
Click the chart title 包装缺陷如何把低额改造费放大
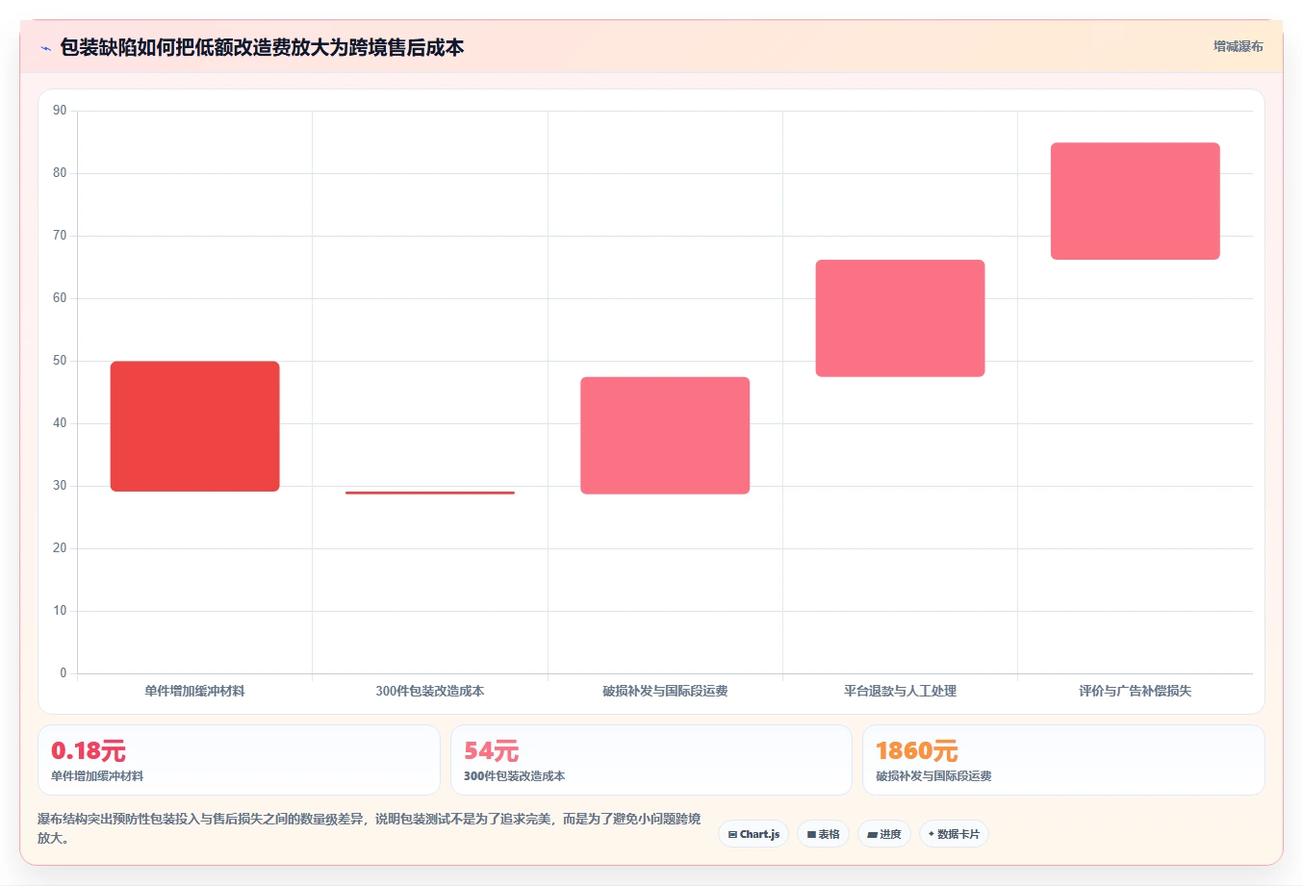[x=262, y=47]
